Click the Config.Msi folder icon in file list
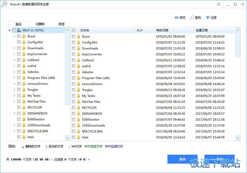Screen dimensions: 247x173 [78, 43]
